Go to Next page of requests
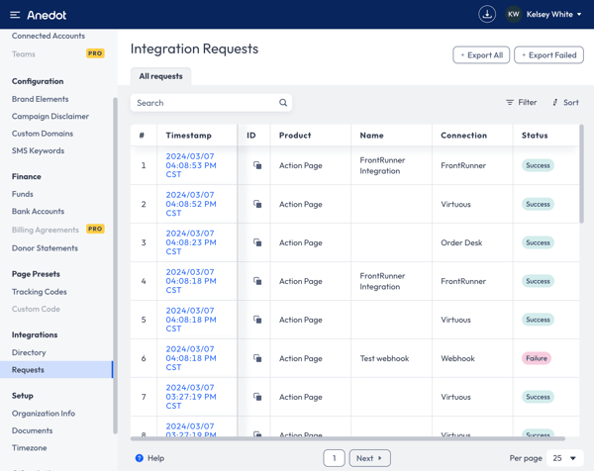The height and width of the screenshot is (471, 594). click(369, 458)
